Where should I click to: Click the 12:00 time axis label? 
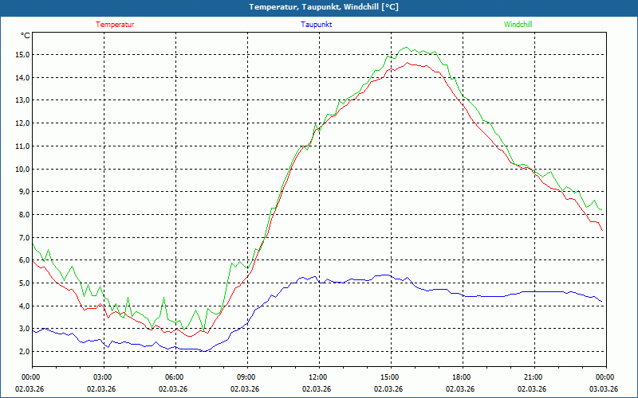click(318, 377)
